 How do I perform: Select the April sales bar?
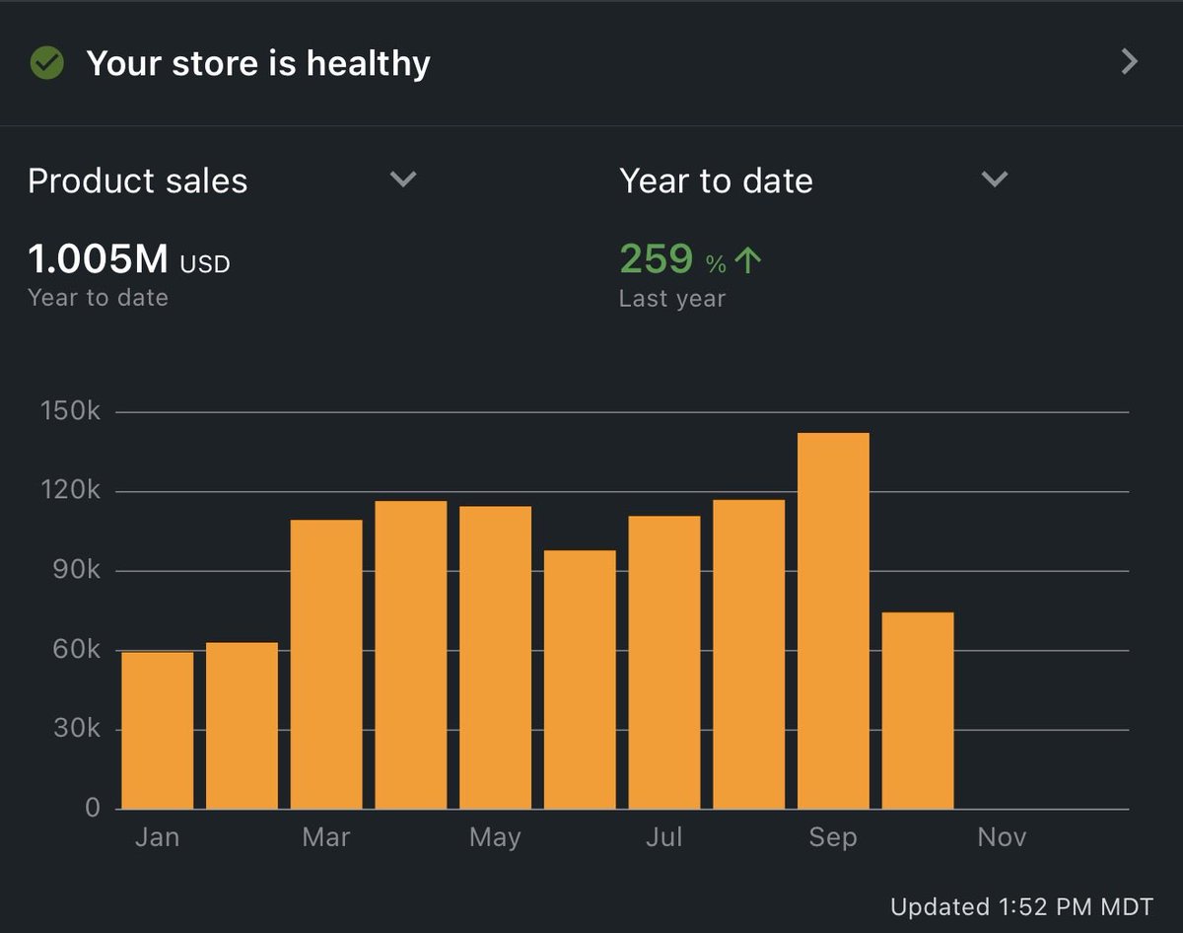(411, 656)
